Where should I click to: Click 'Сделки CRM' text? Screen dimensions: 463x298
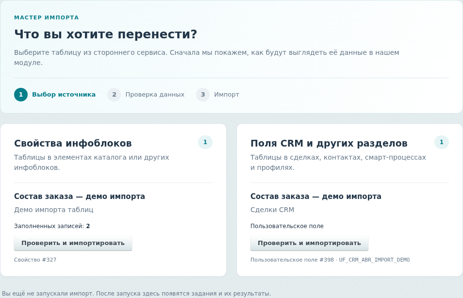[272, 210]
